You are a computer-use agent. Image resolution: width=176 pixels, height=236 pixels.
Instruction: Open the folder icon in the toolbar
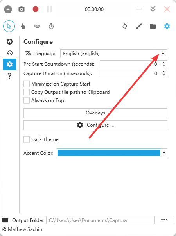pos(153,26)
